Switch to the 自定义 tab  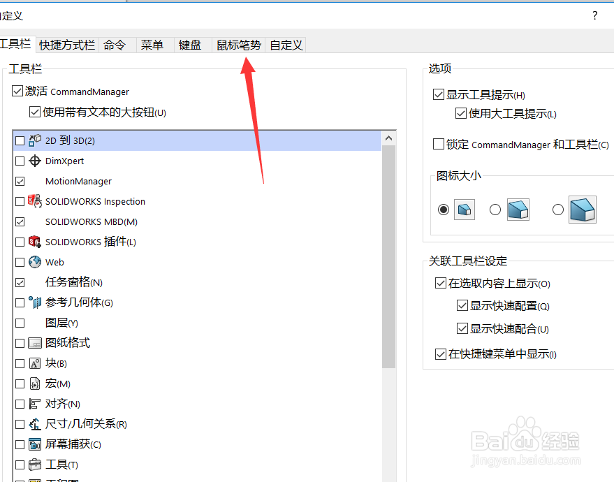click(x=286, y=45)
